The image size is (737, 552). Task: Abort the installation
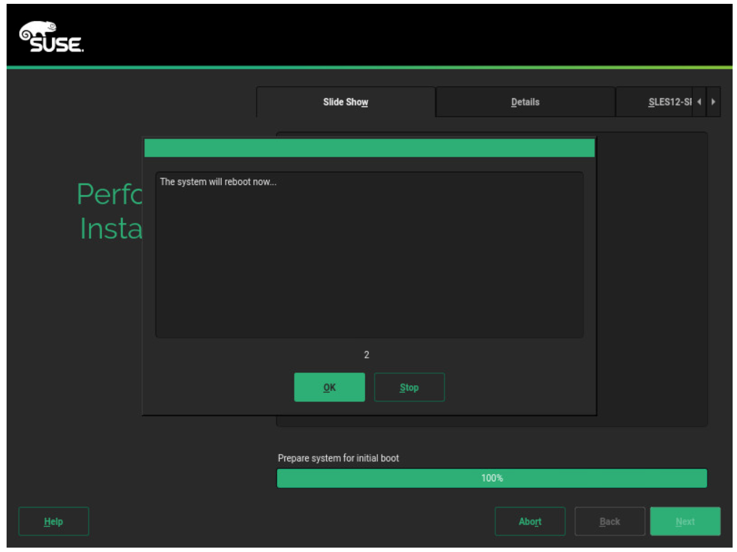[529, 521]
